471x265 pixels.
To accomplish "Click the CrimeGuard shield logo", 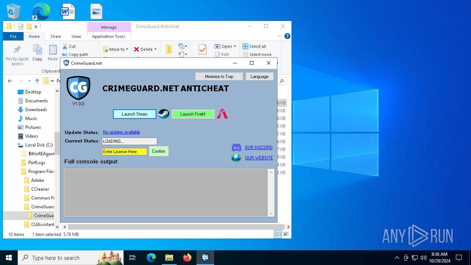I will [78, 88].
